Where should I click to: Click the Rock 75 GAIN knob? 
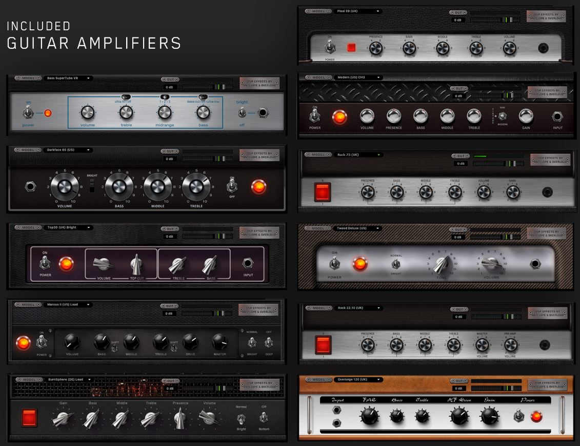coord(513,192)
